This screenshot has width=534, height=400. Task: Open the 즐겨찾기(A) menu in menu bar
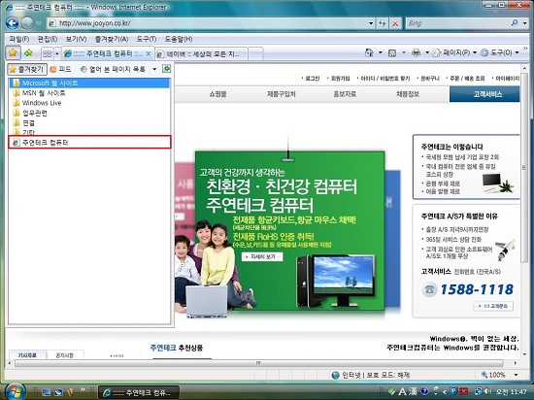pos(112,39)
